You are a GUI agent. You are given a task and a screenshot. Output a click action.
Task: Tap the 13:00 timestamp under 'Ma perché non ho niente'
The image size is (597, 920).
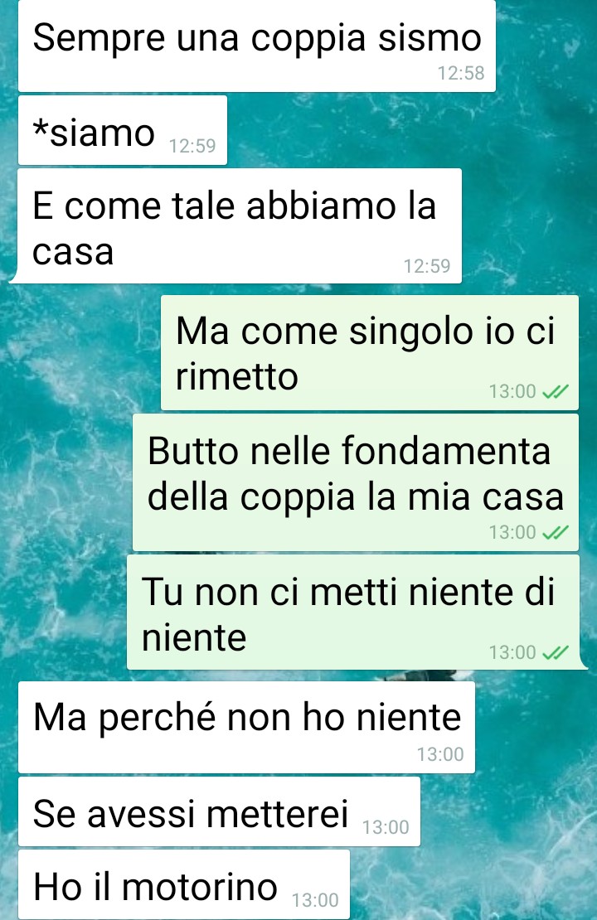(x=440, y=754)
